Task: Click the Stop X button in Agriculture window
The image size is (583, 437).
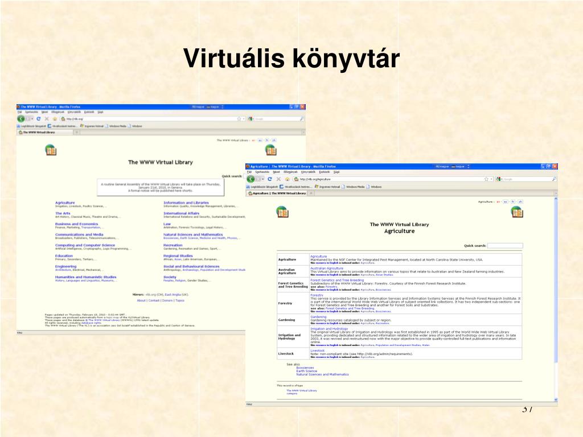Action: click(278, 179)
